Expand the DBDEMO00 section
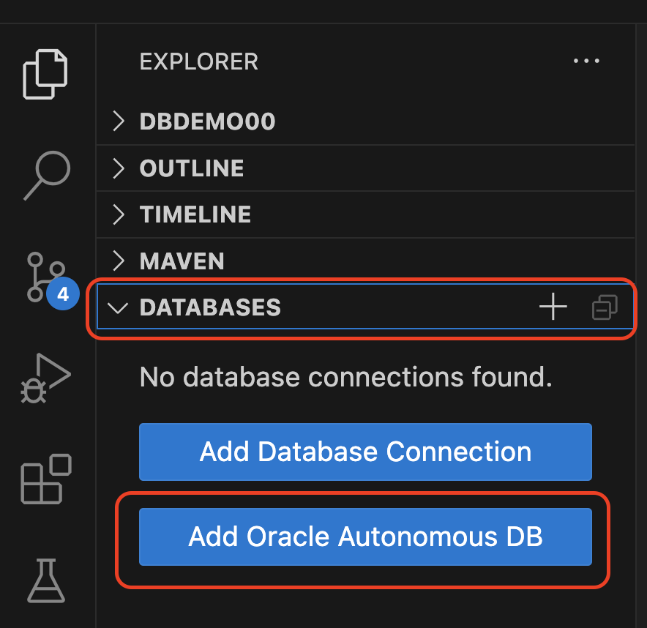Image resolution: width=647 pixels, height=628 pixels. (119, 122)
